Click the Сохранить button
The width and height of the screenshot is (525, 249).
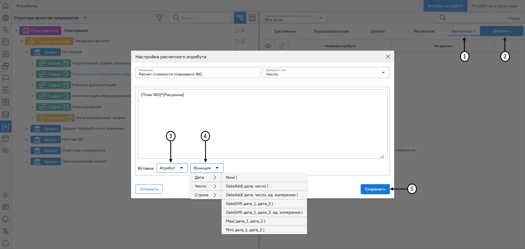click(x=375, y=189)
